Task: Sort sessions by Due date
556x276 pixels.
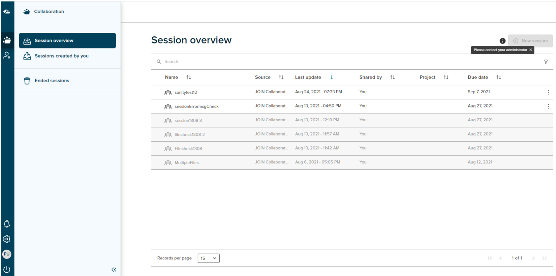Action: click(498, 77)
